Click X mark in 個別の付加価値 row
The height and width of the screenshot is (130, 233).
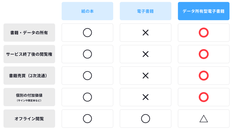click(145, 97)
